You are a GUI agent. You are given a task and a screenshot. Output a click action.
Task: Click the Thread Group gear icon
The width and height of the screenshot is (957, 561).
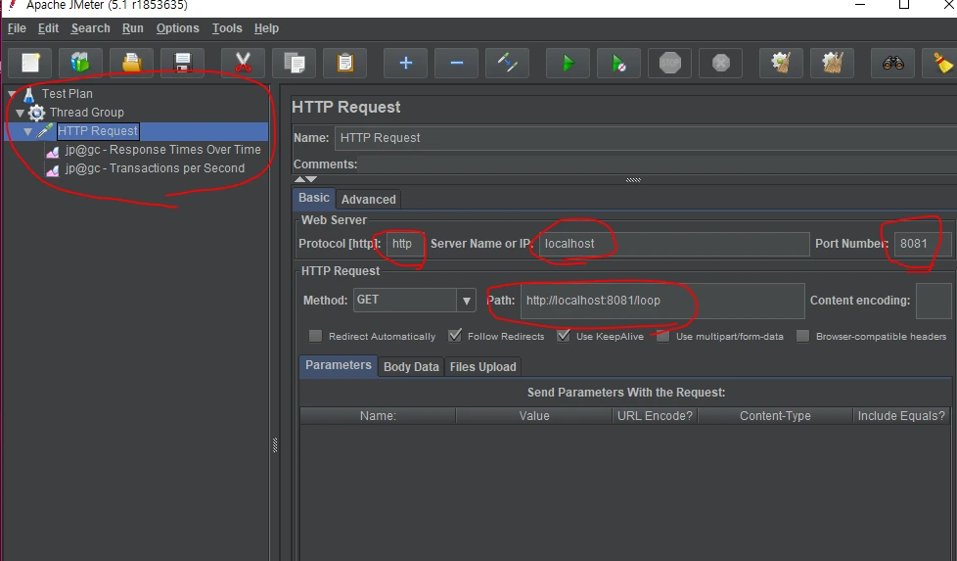pyautogui.click(x=36, y=113)
